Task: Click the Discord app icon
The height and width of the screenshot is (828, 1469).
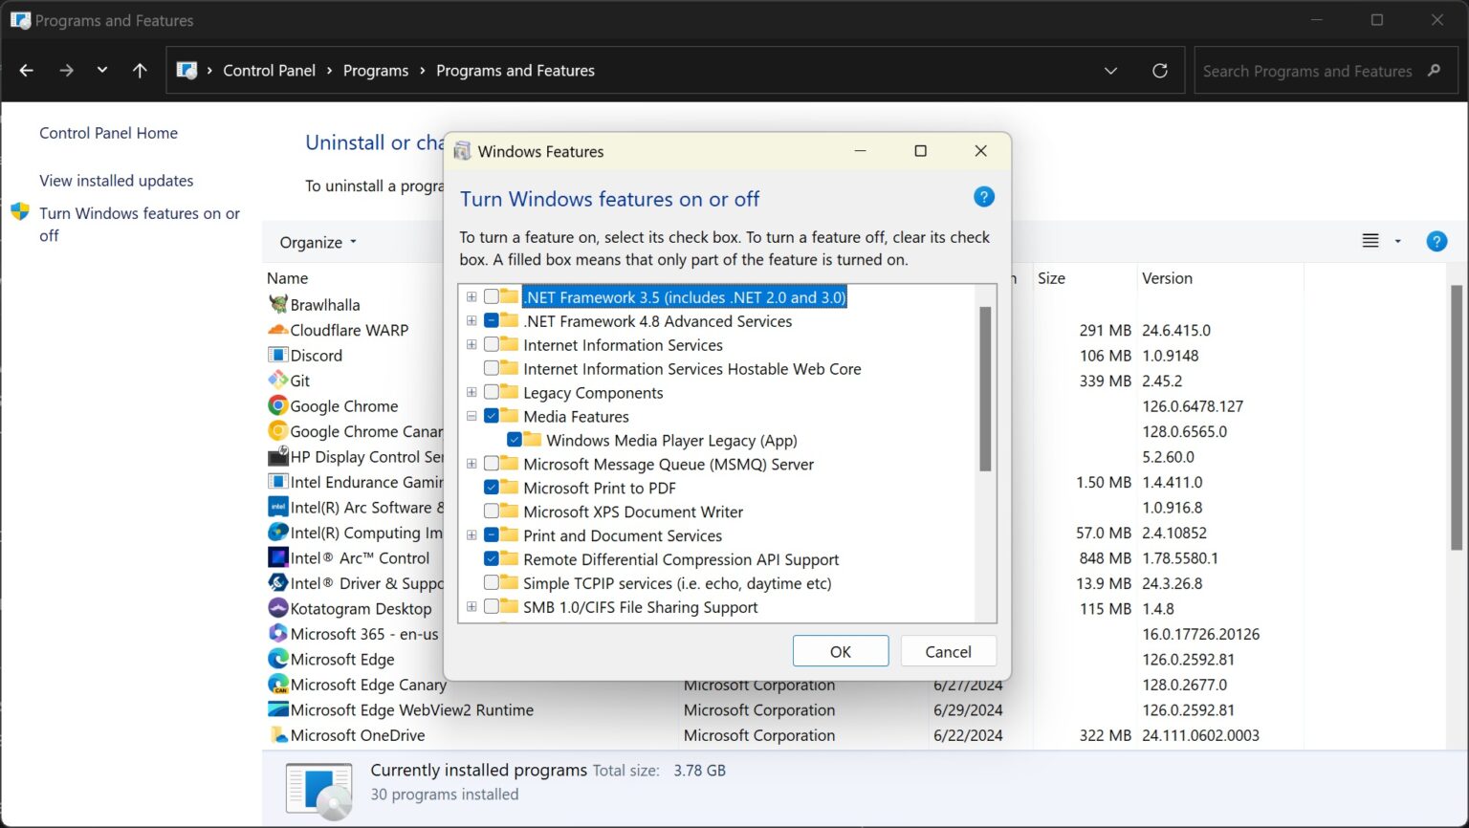Action: [277, 355]
